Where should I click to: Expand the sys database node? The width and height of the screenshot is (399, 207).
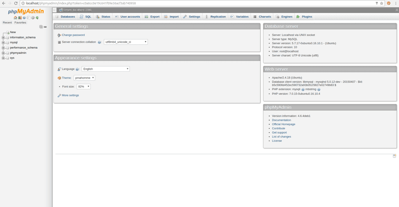[x=3, y=58]
